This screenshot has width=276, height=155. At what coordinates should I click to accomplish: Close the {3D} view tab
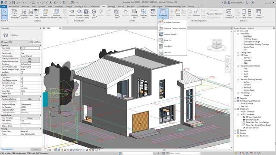pyautogui.click(x=60, y=28)
